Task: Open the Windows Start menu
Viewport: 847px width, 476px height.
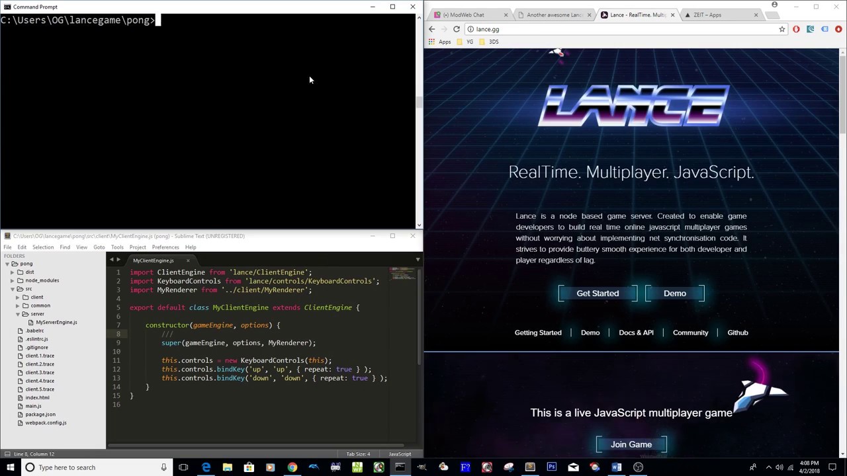Action: [x=10, y=467]
